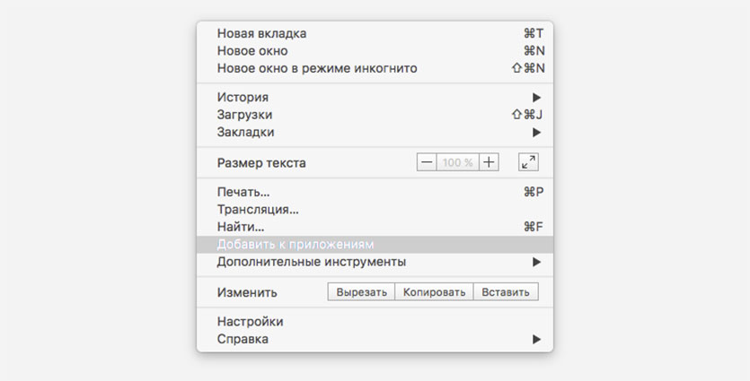This screenshot has height=381, width=750.
Task: Open Настройки
Action: click(x=250, y=321)
